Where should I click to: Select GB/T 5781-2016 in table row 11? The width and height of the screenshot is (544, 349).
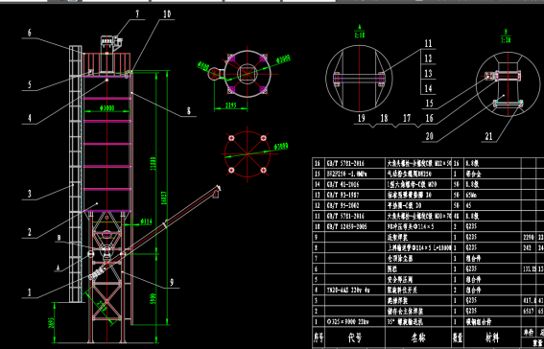(x=345, y=217)
